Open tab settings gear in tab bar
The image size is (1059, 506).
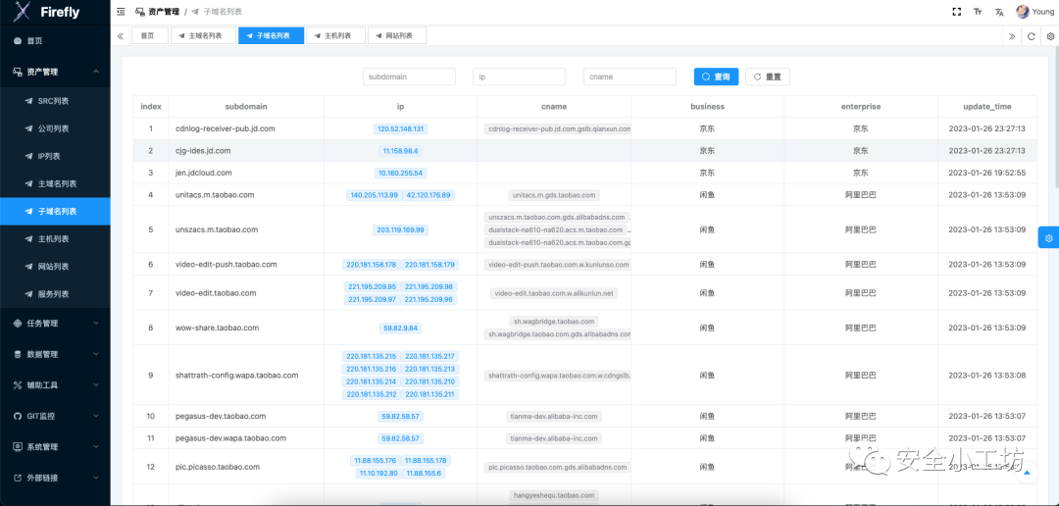tap(1051, 36)
